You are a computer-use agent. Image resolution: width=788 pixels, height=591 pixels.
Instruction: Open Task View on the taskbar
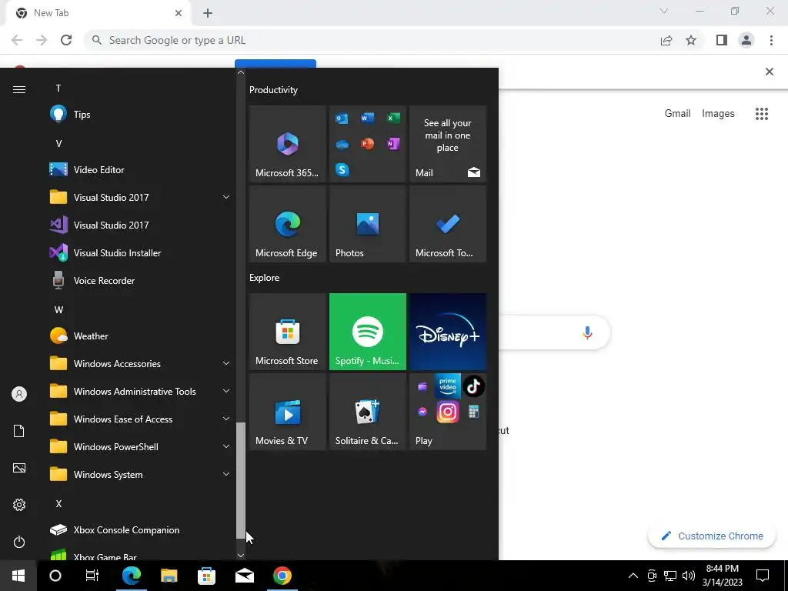(x=92, y=576)
